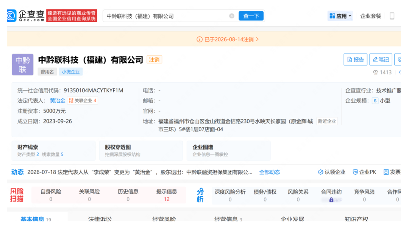Open locked 合同违约 analysis item
Viewport: 409px width, 231px height.
tap(331, 196)
